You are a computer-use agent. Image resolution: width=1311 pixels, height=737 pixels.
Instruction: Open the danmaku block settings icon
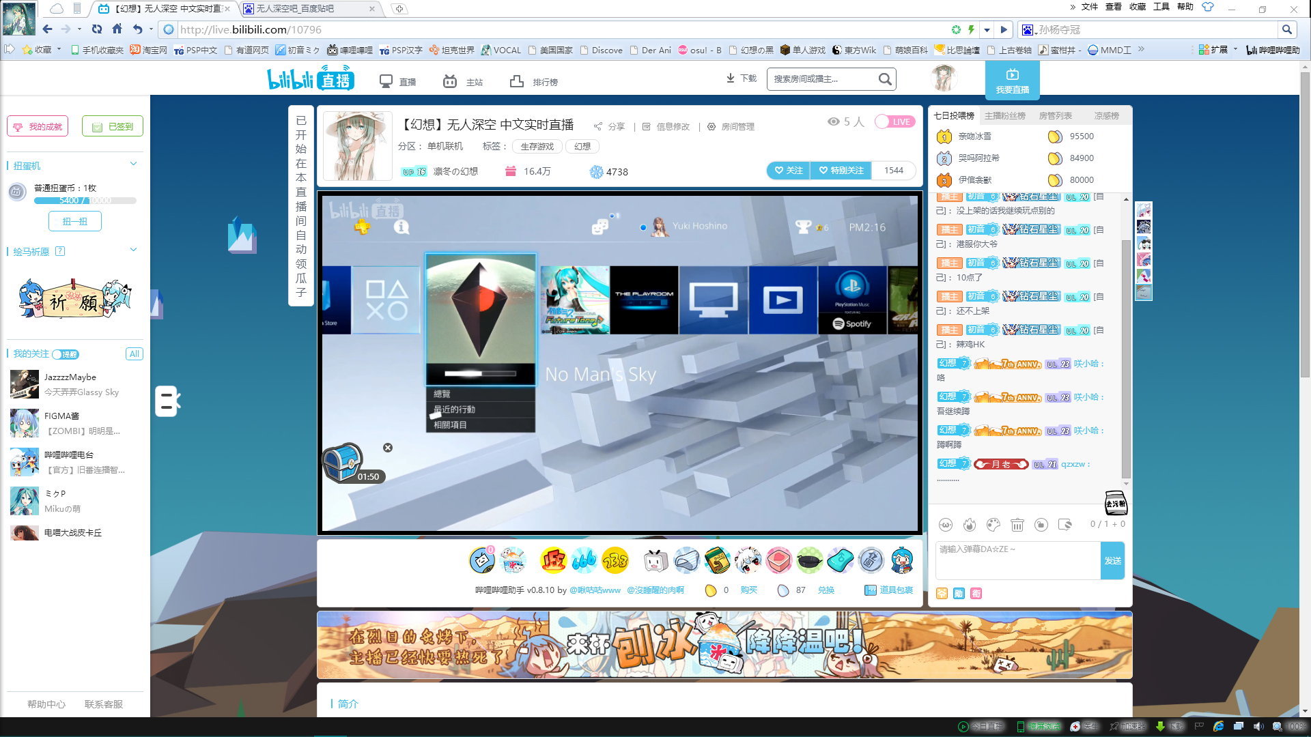[x=1065, y=525]
